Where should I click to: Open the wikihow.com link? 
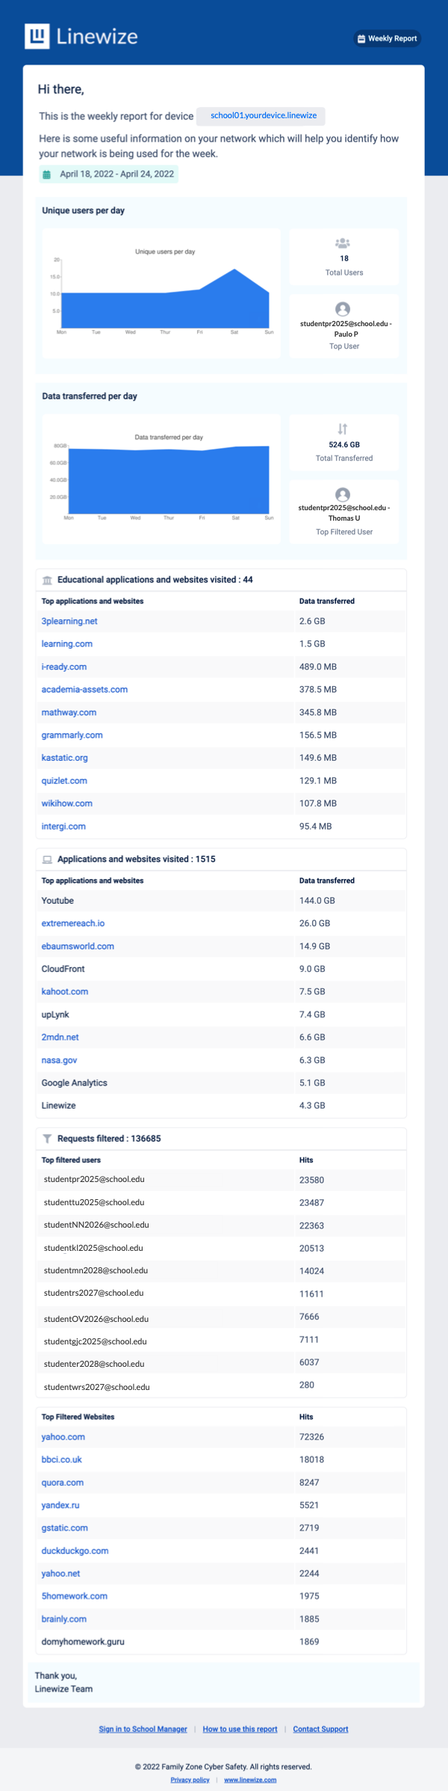pyautogui.click(x=67, y=803)
